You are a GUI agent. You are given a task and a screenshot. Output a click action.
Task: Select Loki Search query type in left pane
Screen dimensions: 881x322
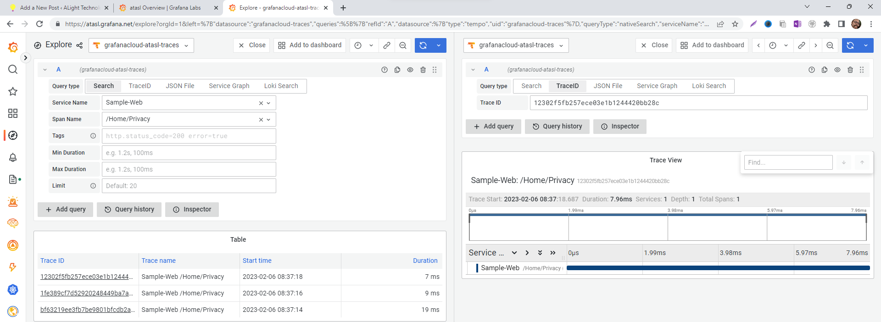[281, 86]
